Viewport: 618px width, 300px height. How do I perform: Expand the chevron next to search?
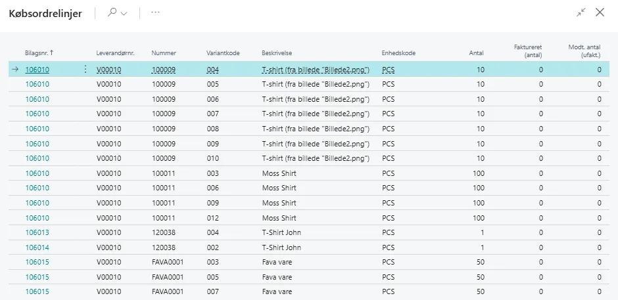click(124, 13)
